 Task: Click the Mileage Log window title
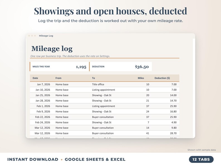(x=46, y=36)
